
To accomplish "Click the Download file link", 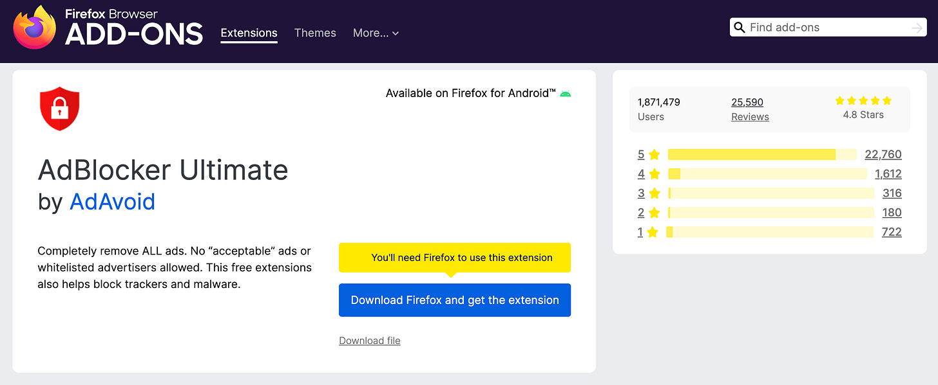I will point(369,340).
